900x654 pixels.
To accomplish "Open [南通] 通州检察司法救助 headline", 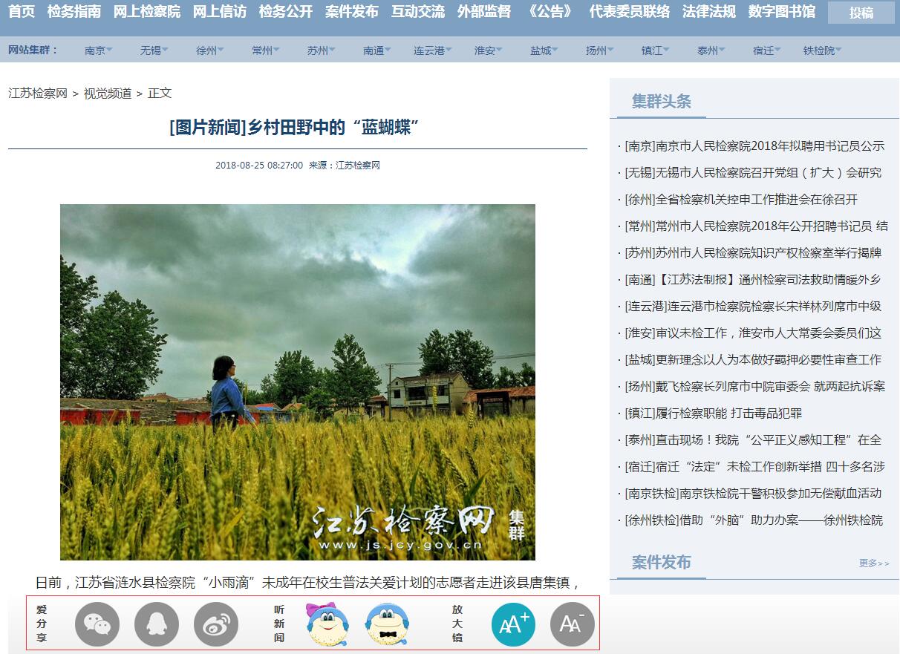I will click(x=753, y=280).
